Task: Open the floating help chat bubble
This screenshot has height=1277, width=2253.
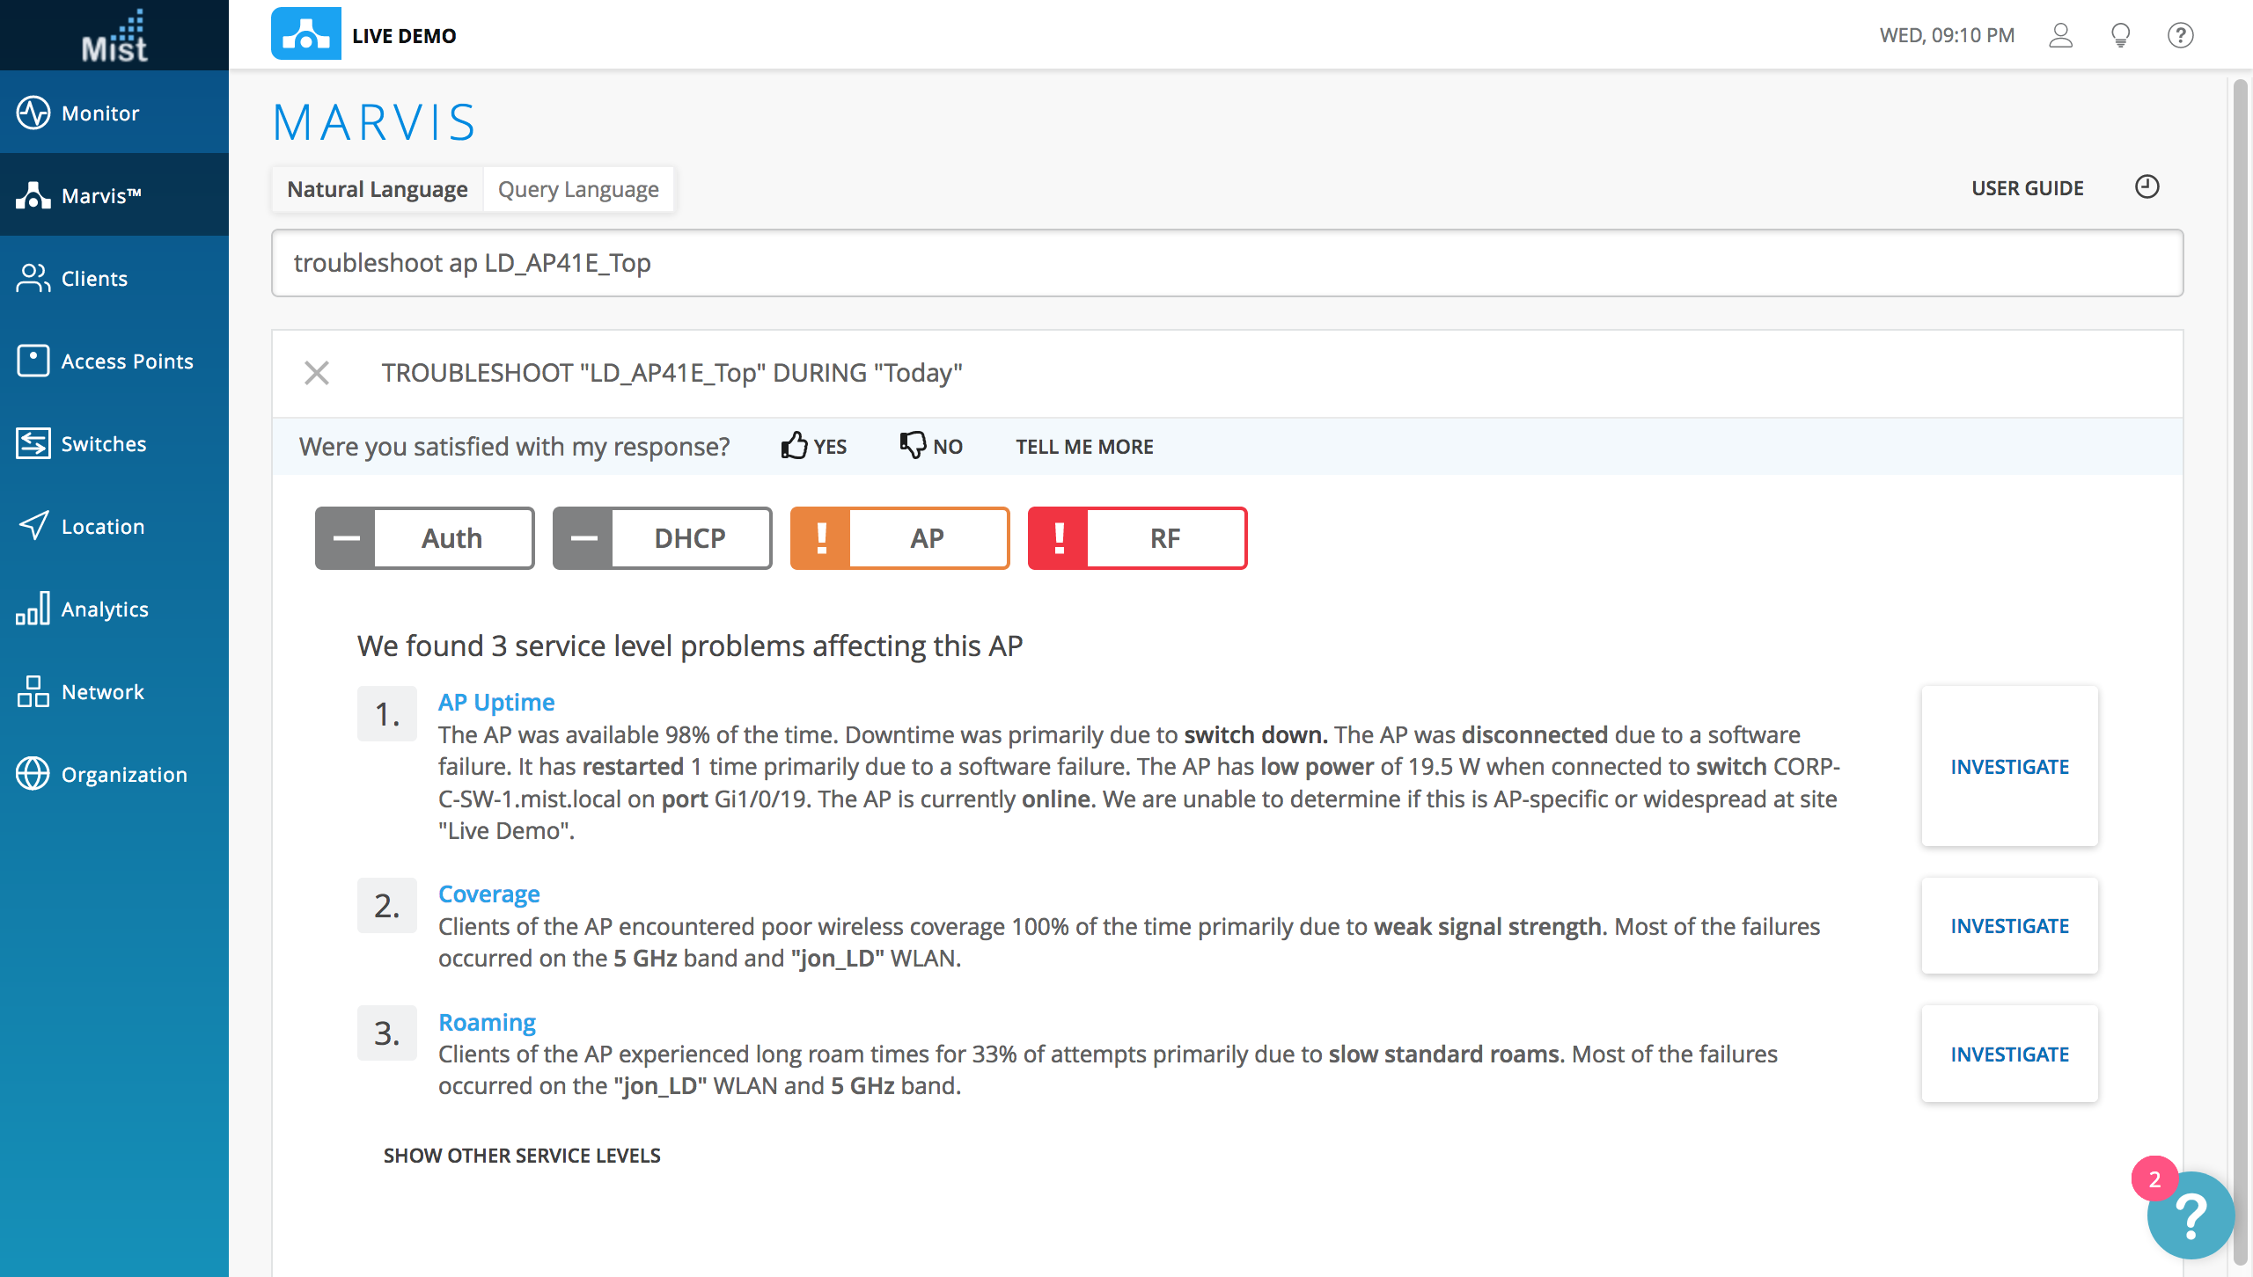Action: click(x=2190, y=1215)
